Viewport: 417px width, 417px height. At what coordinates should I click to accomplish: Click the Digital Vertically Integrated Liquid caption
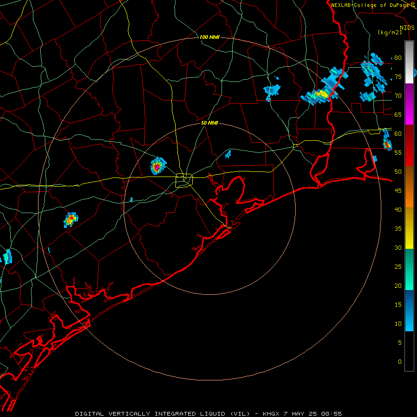(208, 414)
